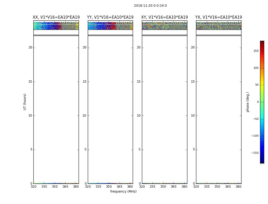The width and height of the screenshot is (268, 204).
Task: Click the 350 frequency tick label of the XX panel
Action: tap(55, 187)
